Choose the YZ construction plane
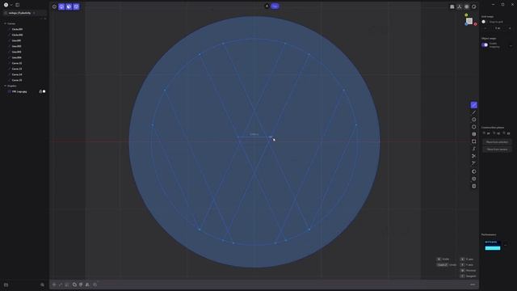Image resolution: width=517 pixels, height=291 pixels. pyautogui.click(x=497, y=133)
